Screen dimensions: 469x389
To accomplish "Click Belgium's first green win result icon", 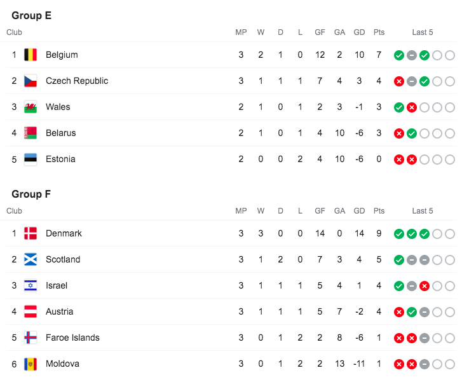I will [398, 55].
